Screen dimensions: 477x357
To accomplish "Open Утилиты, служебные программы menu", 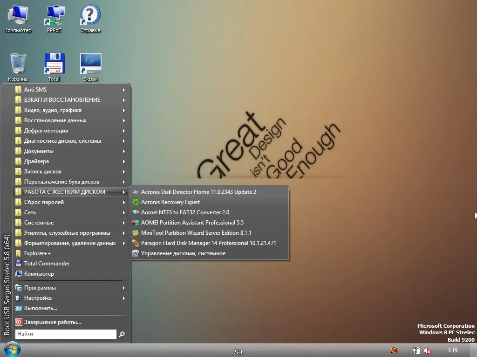I will pos(71,233).
